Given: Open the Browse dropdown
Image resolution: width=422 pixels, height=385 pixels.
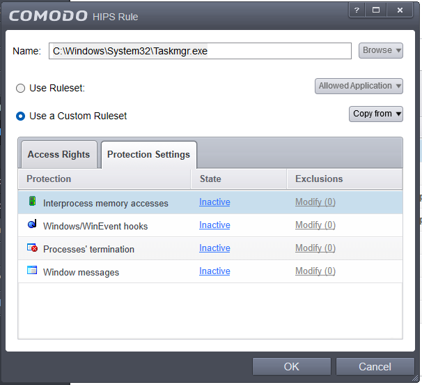Looking at the screenshot, I should click(381, 50).
